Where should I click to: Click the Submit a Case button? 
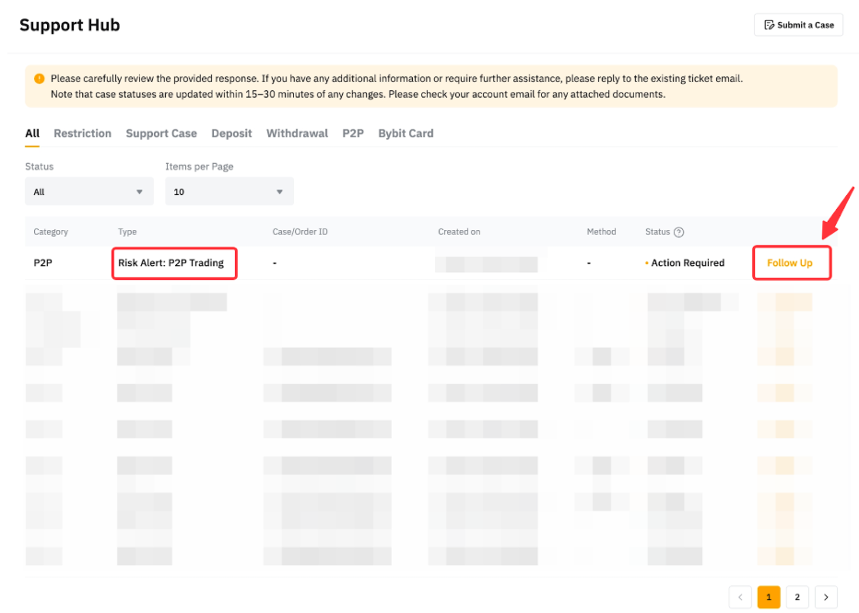click(x=798, y=25)
